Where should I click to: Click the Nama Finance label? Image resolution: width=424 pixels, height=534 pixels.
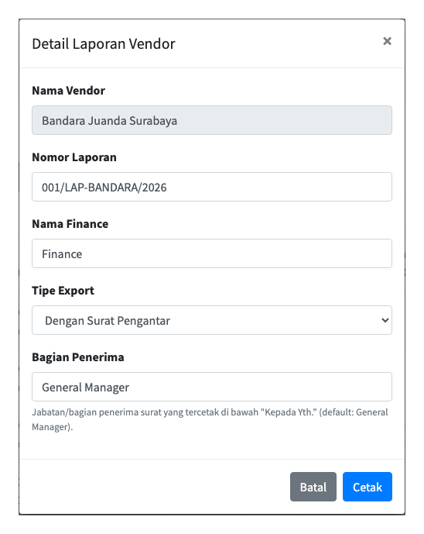click(70, 224)
